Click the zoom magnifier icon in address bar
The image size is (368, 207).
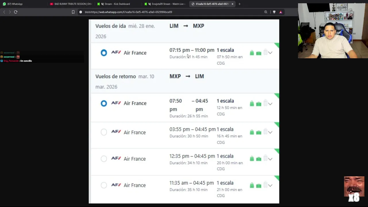pyautogui.click(x=266, y=12)
